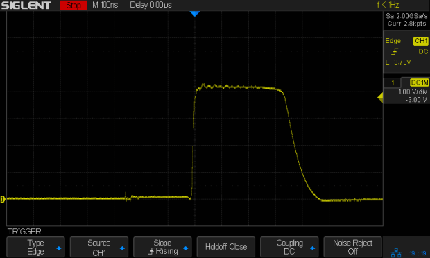The image size is (430, 258).
Task: Select the Slope Rising option
Action: pyautogui.click(x=162, y=247)
